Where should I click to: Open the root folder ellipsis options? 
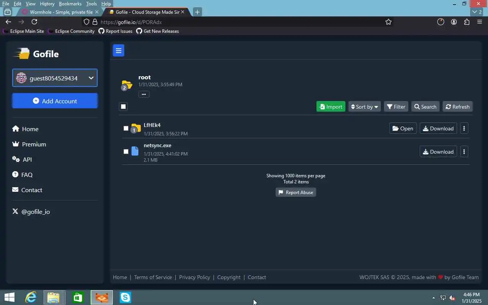[x=144, y=94]
